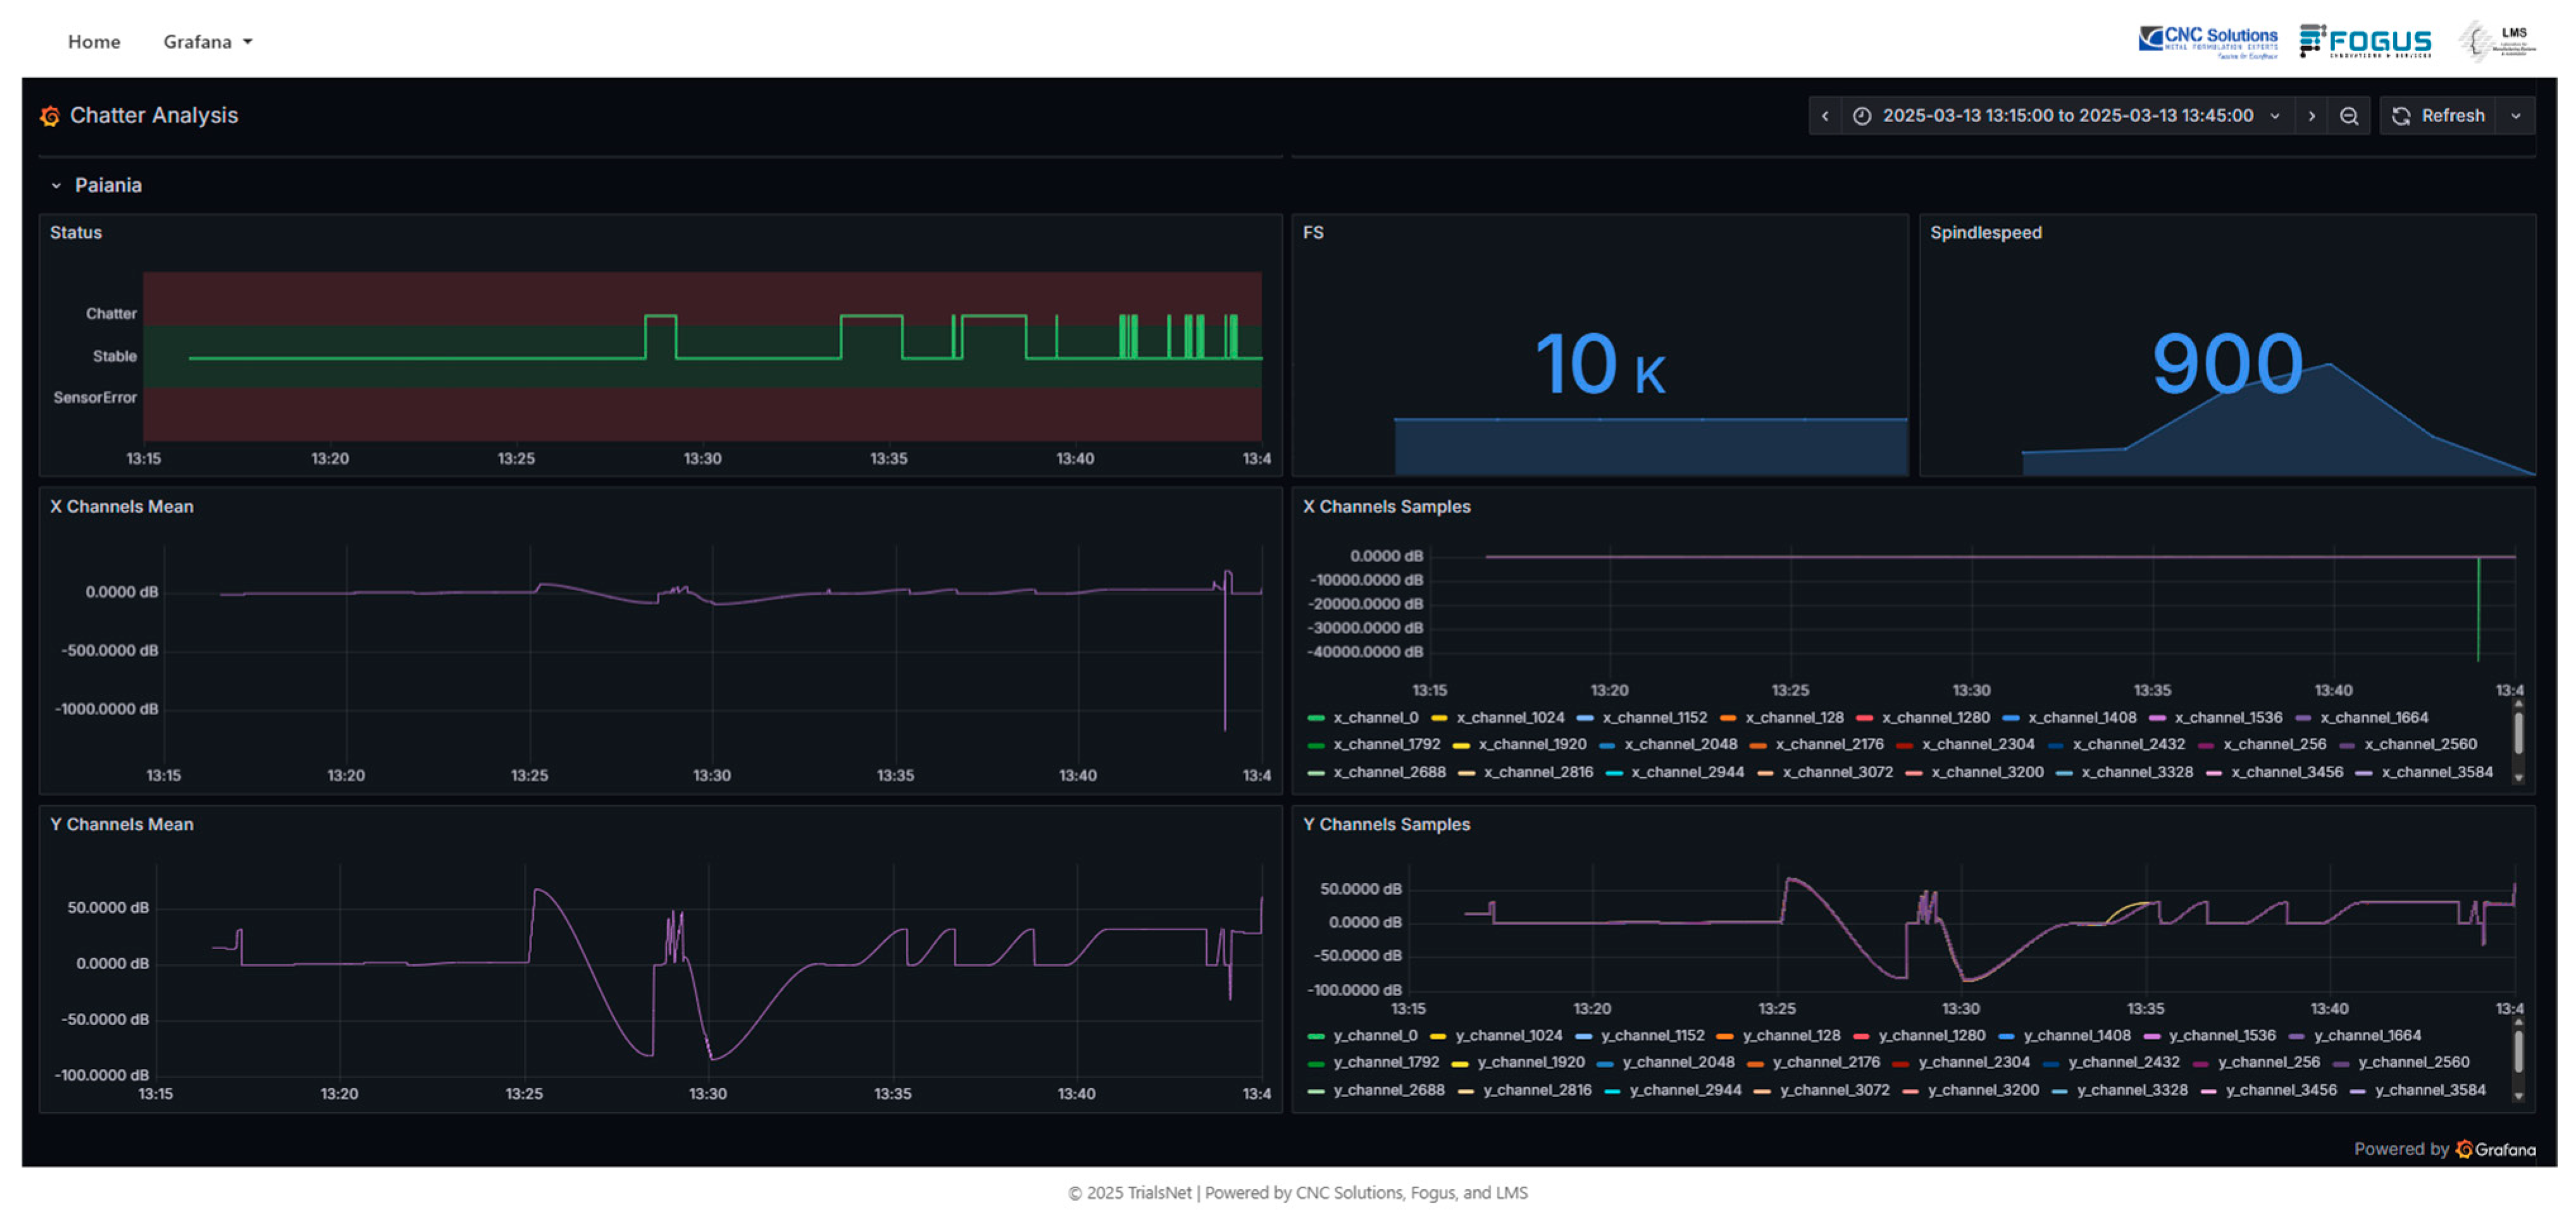Open the X Channels Mean panel title
The image size is (2576, 1214).
[x=122, y=506]
